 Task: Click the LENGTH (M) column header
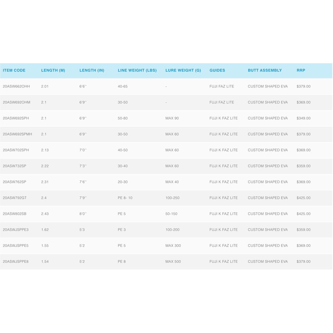pos(53,70)
